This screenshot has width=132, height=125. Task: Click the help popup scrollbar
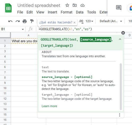[121, 87]
